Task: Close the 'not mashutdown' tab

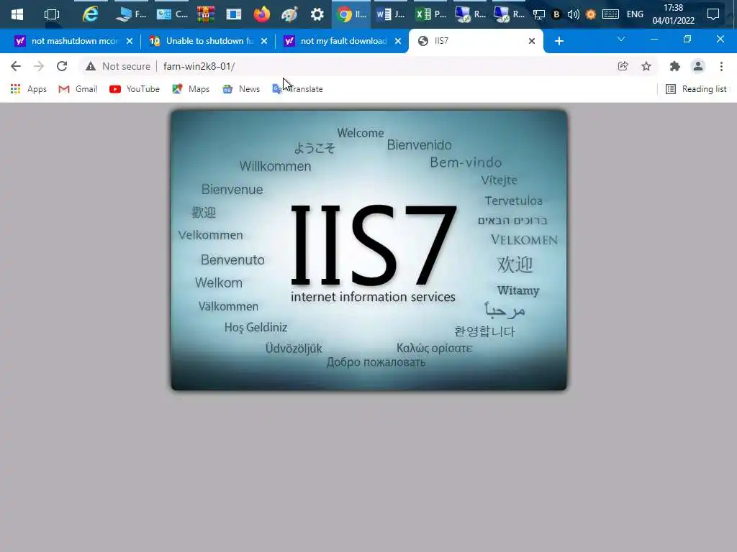Action: click(x=130, y=41)
